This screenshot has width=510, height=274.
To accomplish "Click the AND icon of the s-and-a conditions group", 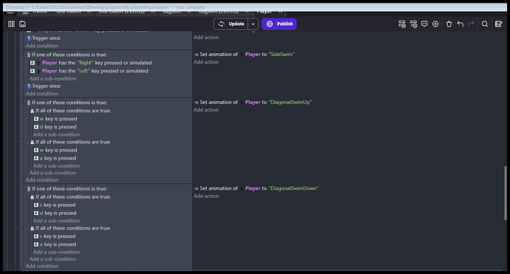I will pos(33,228).
